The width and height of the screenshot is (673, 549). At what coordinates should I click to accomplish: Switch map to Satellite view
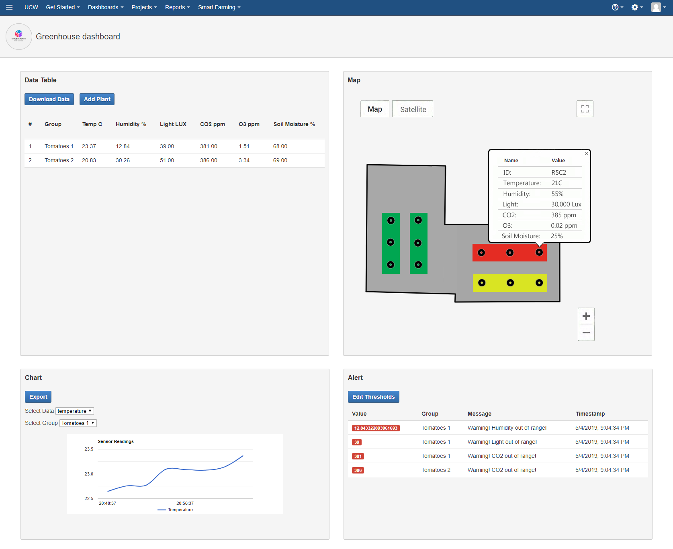[x=413, y=109]
